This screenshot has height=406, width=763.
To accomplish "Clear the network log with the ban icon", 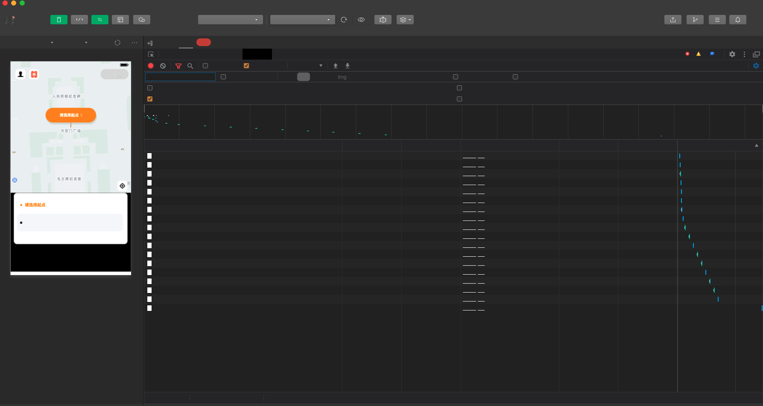I will [163, 66].
